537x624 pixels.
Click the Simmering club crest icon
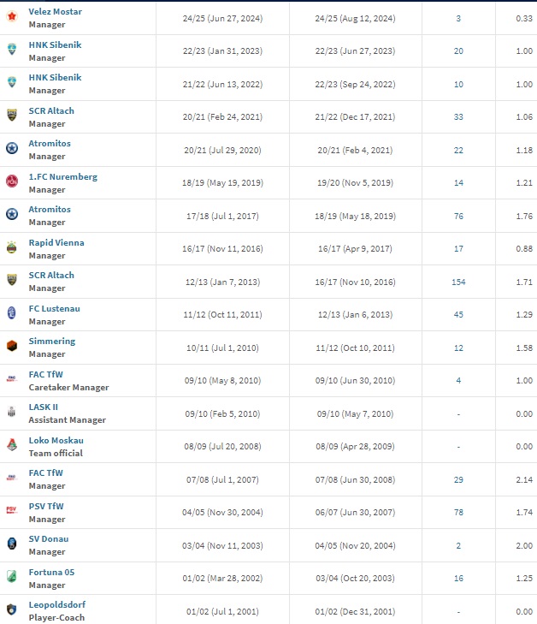coord(12,346)
